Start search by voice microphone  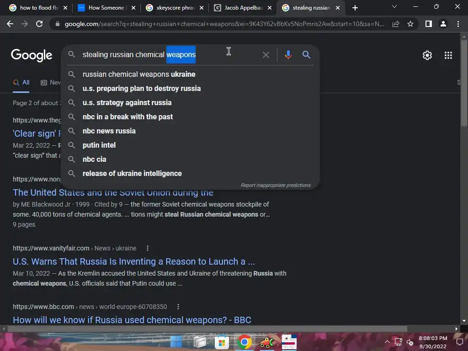(x=288, y=55)
